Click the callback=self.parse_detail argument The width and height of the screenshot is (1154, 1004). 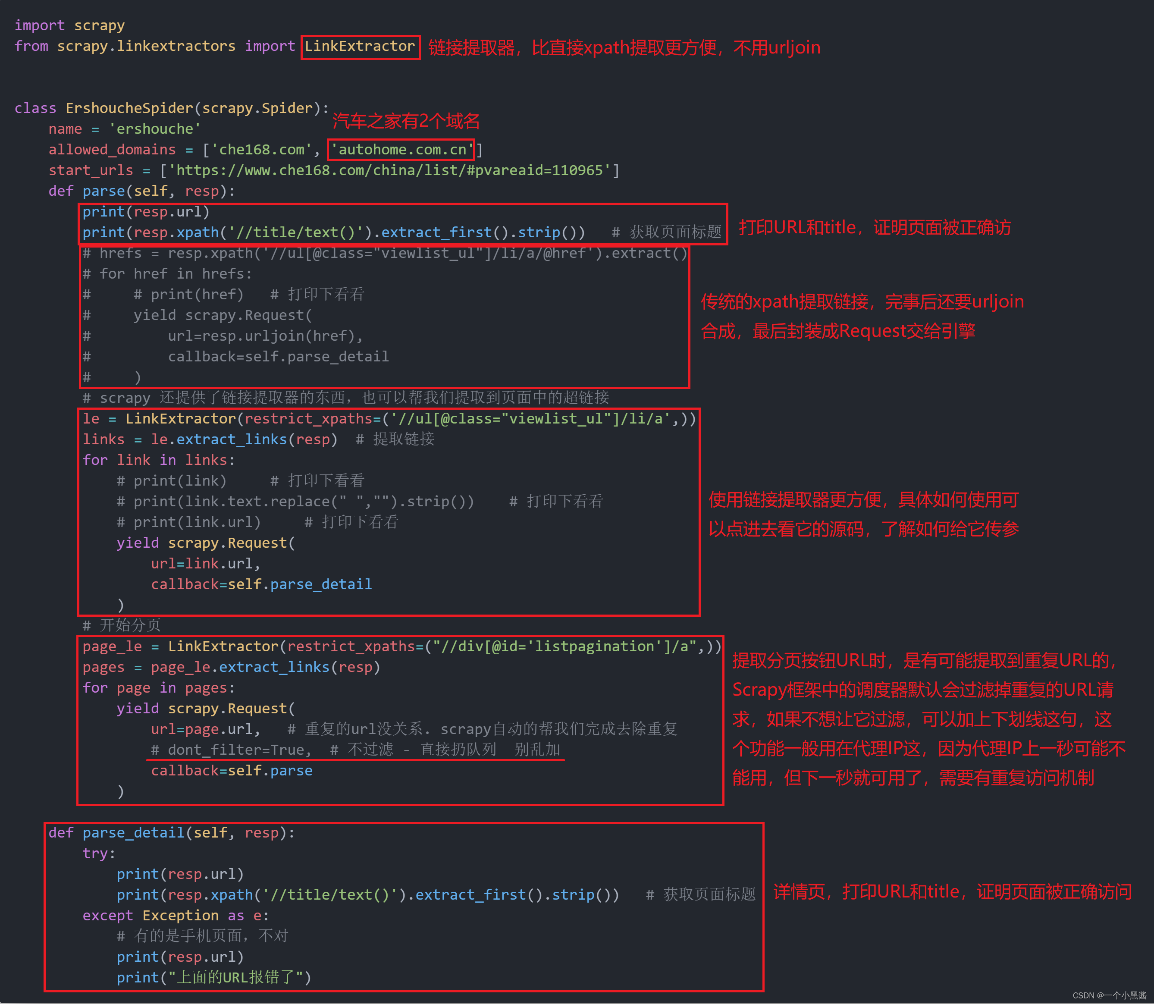coord(261,584)
